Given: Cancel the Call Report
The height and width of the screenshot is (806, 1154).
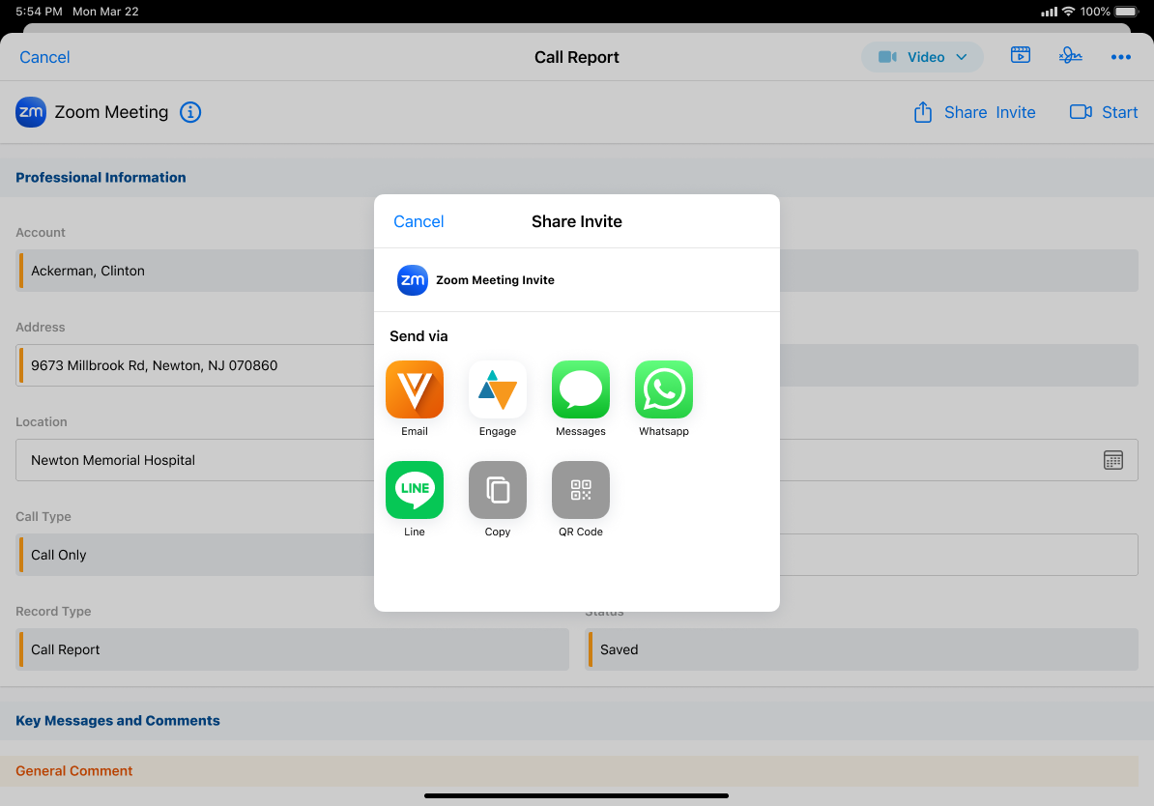Looking at the screenshot, I should click(x=44, y=57).
